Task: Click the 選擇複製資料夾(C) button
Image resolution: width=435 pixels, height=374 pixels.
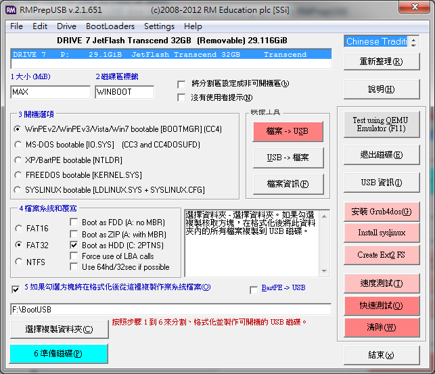Action: click(x=59, y=329)
